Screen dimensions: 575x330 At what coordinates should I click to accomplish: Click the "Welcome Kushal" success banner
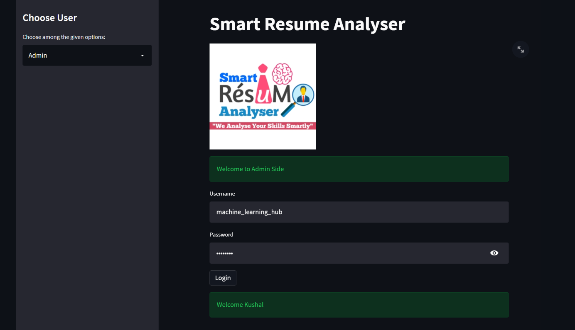coord(359,304)
